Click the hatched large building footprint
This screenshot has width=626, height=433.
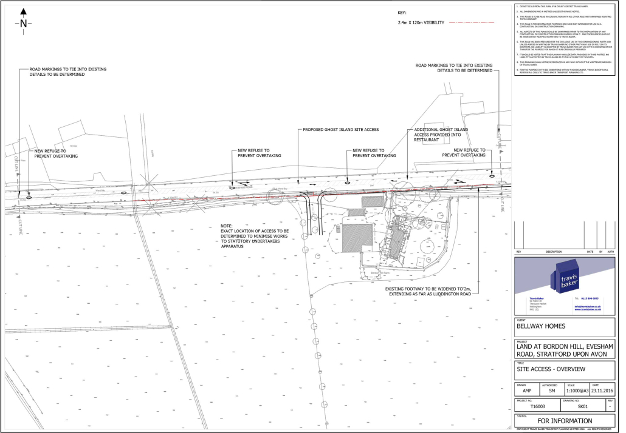coord(357,238)
